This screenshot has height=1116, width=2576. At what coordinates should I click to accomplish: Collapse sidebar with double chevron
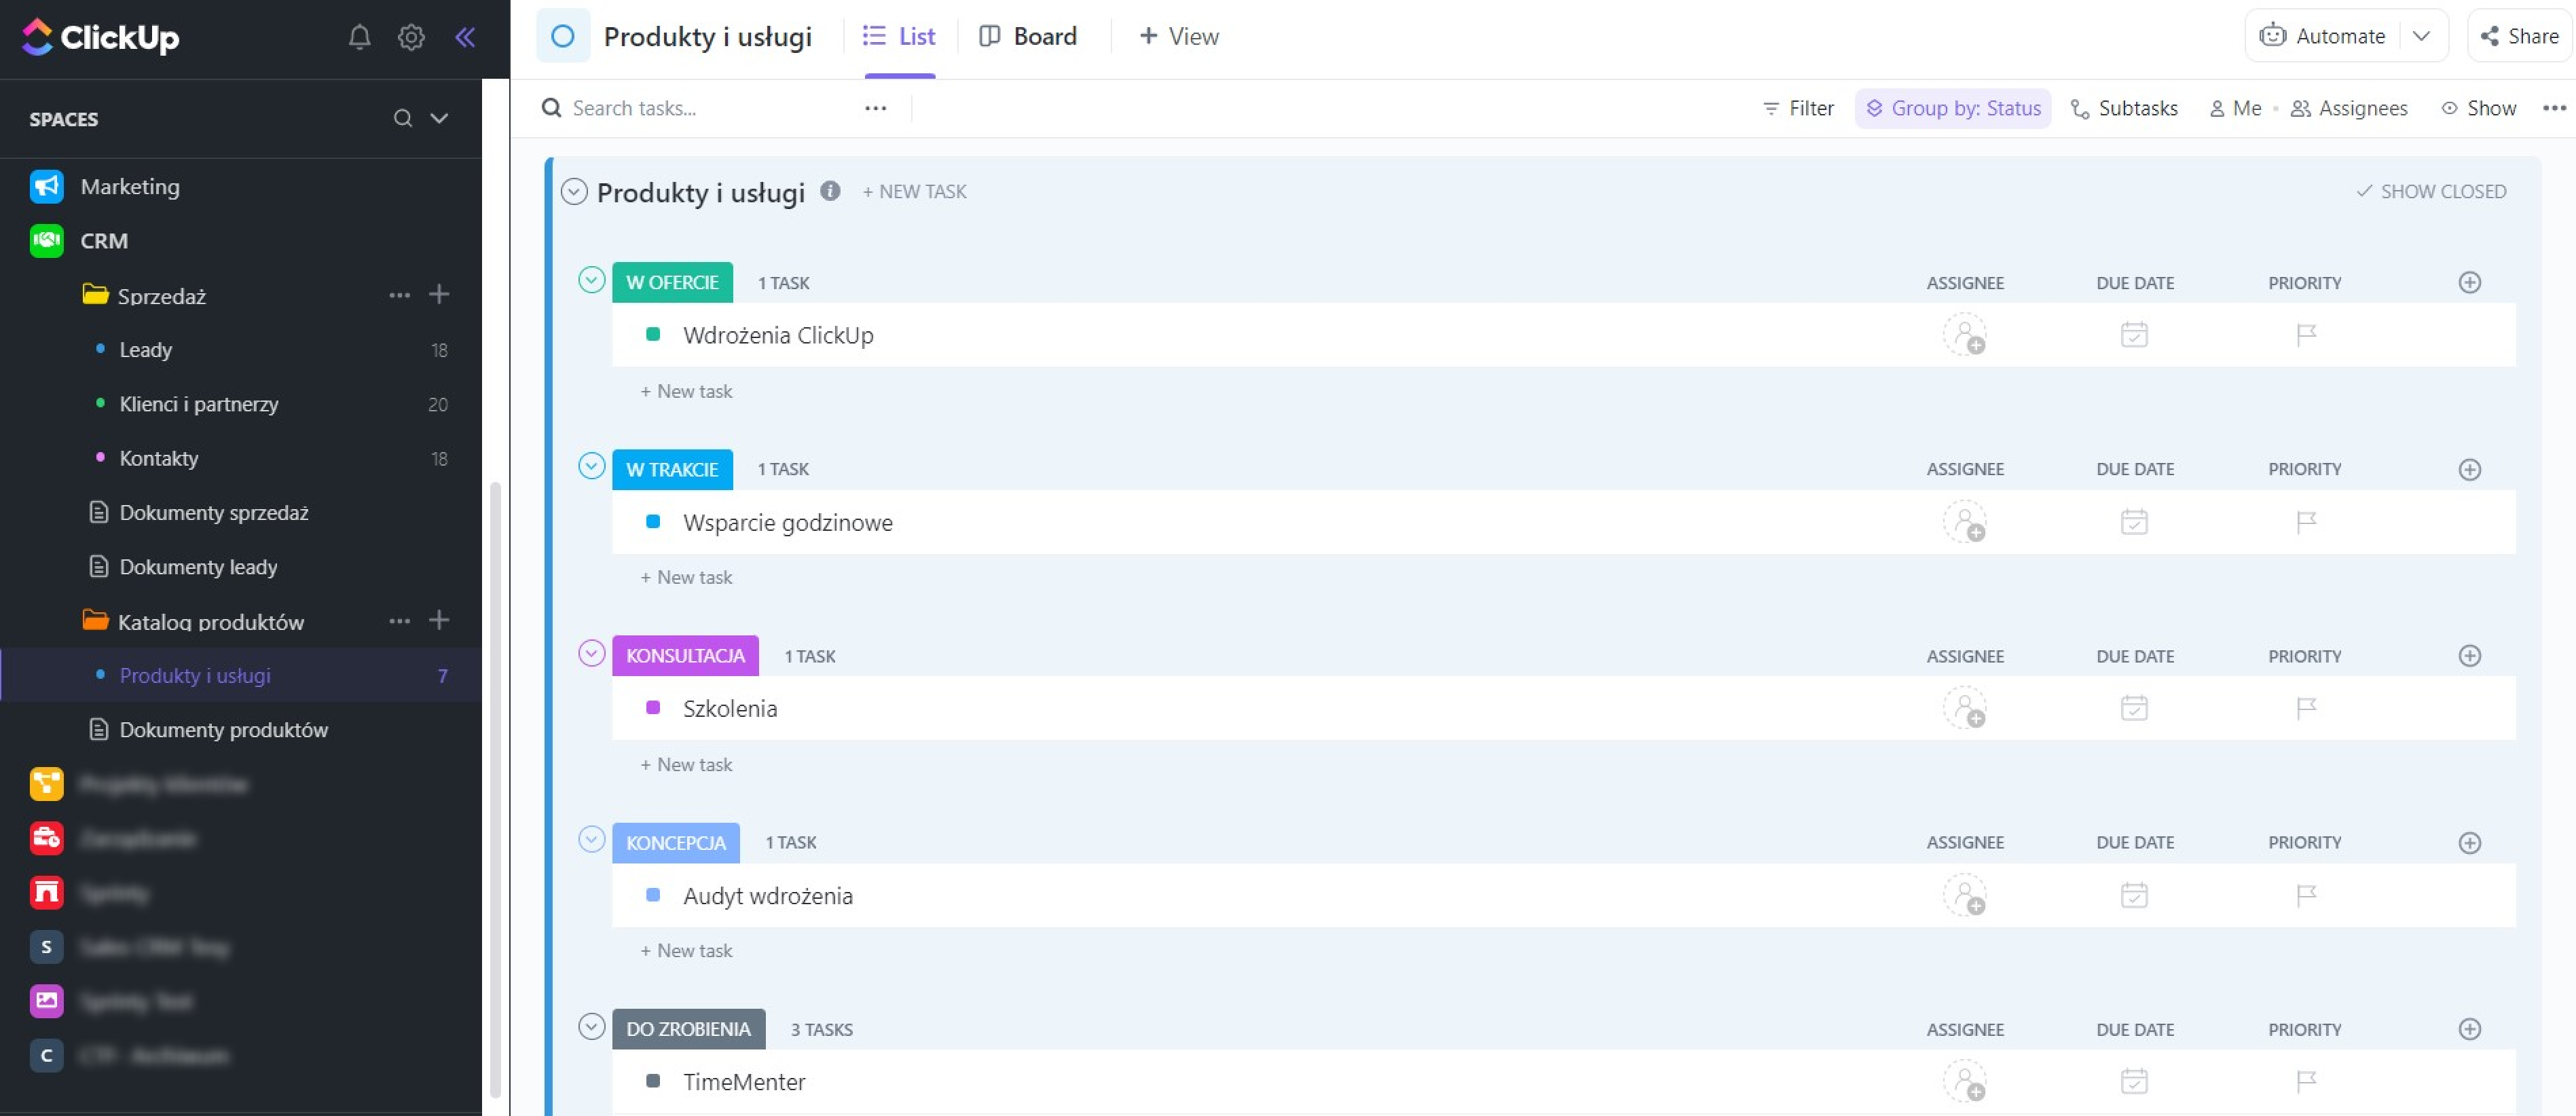(x=465, y=37)
